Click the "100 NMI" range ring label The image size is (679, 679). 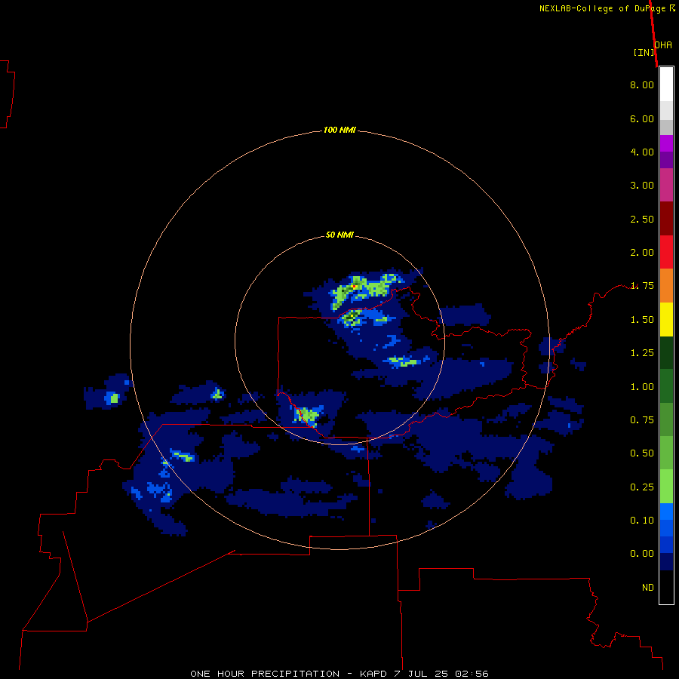coord(339,130)
